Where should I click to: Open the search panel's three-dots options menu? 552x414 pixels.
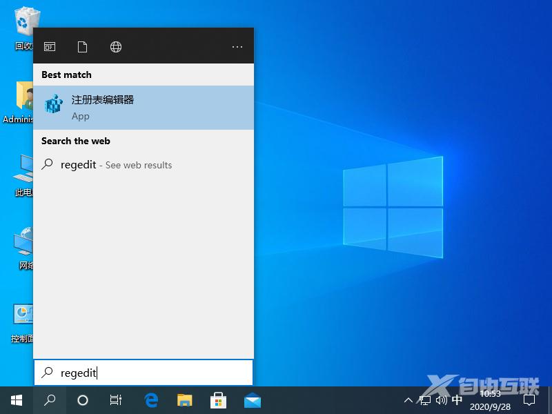point(237,47)
